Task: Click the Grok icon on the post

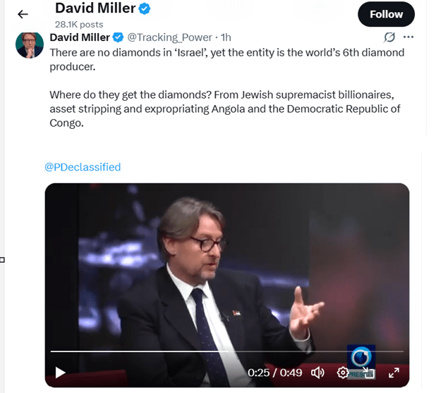Action: click(x=388, y=37)
